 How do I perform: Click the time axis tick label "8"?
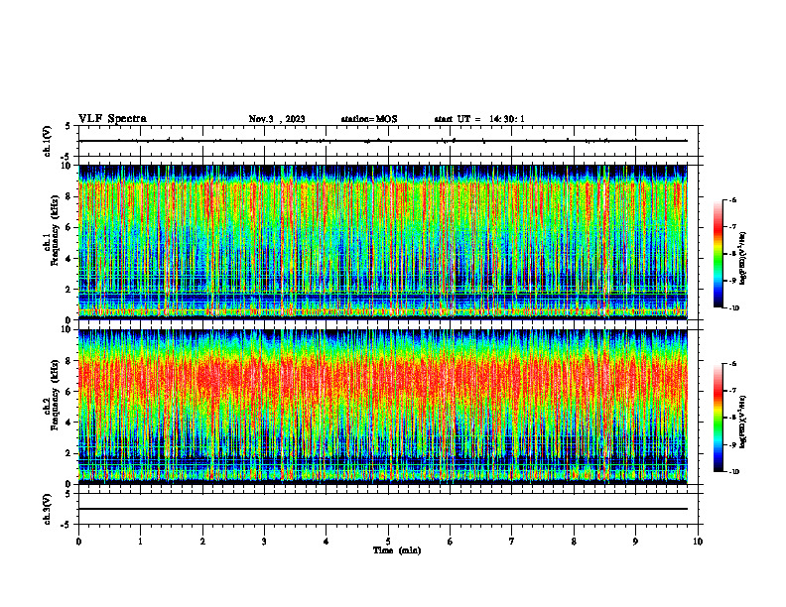(574, 542)
